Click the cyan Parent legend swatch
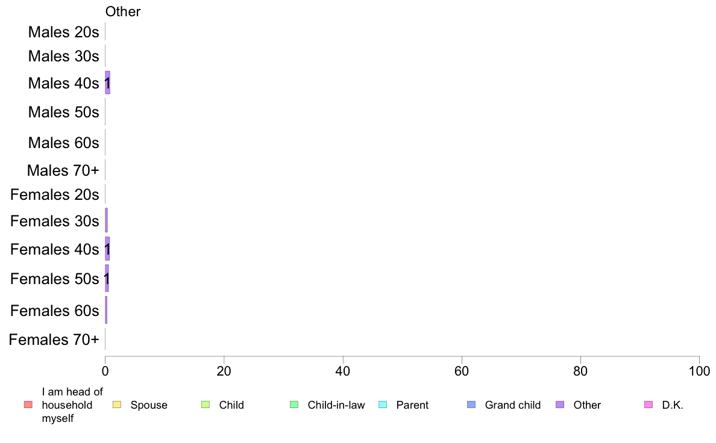The width and height of the screenshot is (716, 443). coord(383,404)
